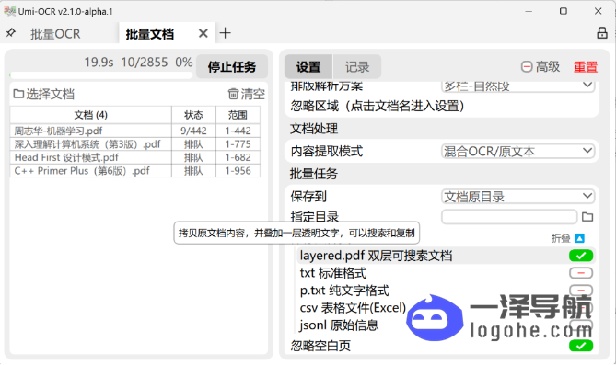Click the 状态 column header

[193, 115]
